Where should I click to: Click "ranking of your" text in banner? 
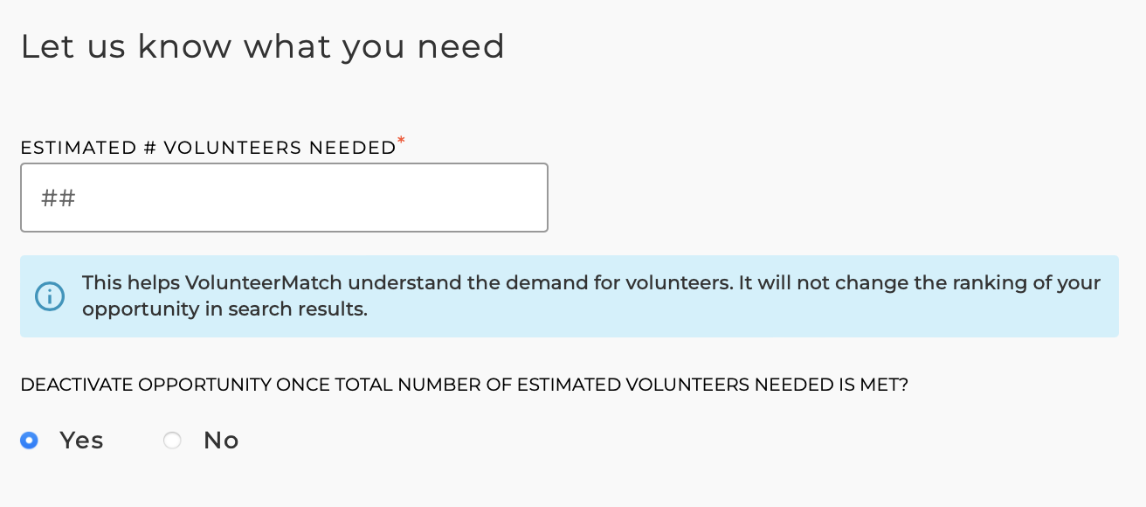1028,283
